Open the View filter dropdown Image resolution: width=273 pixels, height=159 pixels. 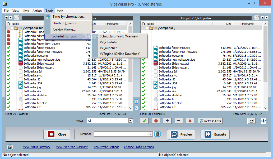click(x=130, y=121)
